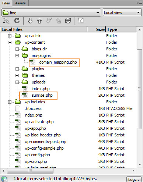Click the Check in files icon
This screenshot has width=143, height=182.
tap(59, 21)
